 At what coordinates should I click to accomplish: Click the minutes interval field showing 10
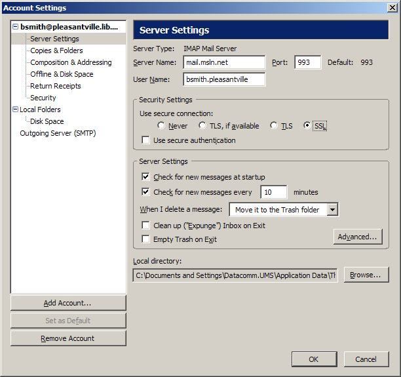click(x=274, y=192)
